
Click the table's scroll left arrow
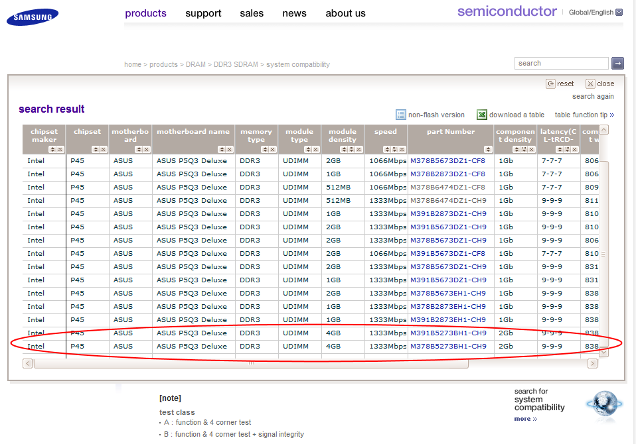click(x=28, y=363)
